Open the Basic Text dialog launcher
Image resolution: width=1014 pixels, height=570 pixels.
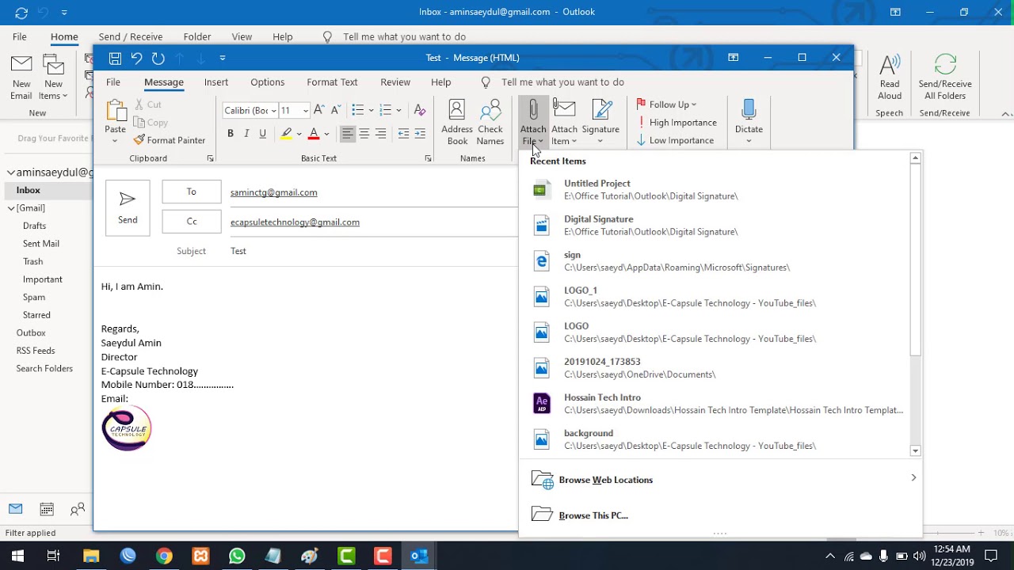click(428, 158)
